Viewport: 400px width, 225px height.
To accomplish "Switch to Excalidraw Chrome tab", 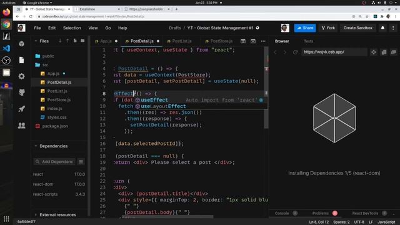I will point(97,9).
